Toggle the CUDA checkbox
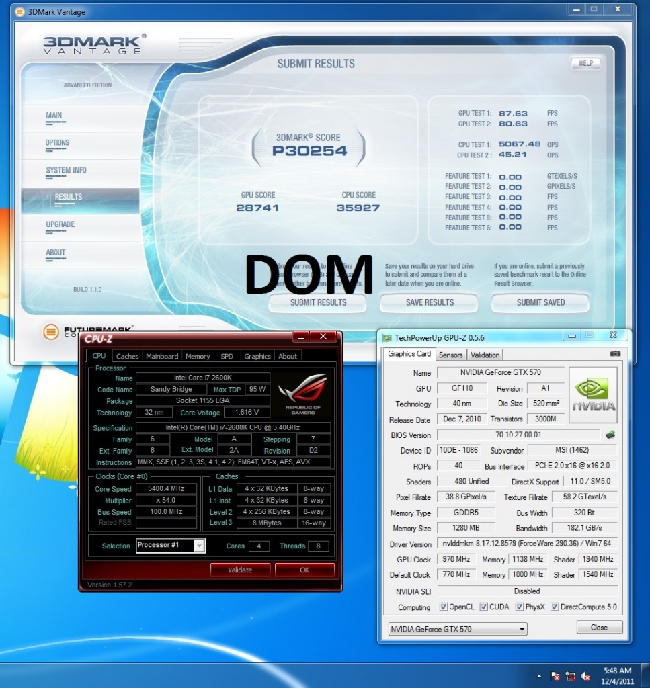650x688 pixels. [x=484, y=607]
